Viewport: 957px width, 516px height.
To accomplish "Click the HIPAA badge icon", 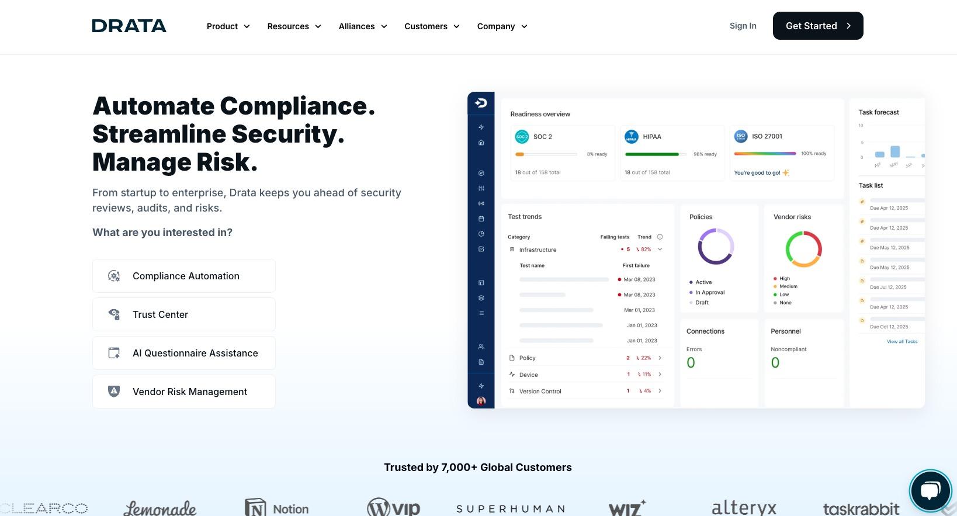I will [631, 137].
